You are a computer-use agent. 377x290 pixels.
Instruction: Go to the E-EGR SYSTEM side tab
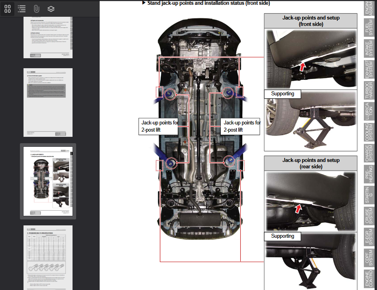tap(369, 237)
